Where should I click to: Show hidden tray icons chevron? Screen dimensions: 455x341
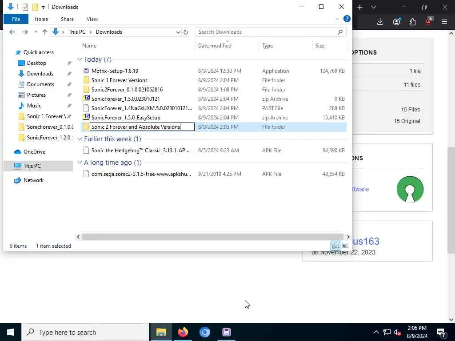(x=376, y=332)
